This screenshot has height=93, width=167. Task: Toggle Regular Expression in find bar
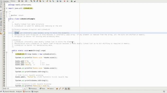point(63,89)
